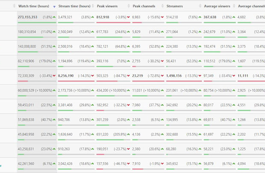Screen dimensions: 265x173
Task: Click sort icon of the leftmost column
Action: coord(14,6)
